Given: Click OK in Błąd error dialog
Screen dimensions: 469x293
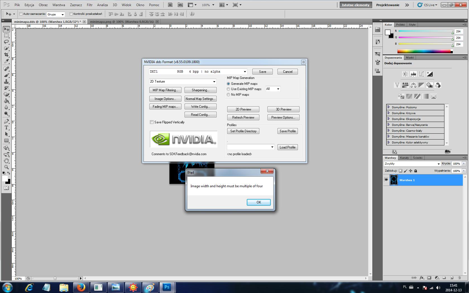Looking at the screenshot, I should click(259, 202).
